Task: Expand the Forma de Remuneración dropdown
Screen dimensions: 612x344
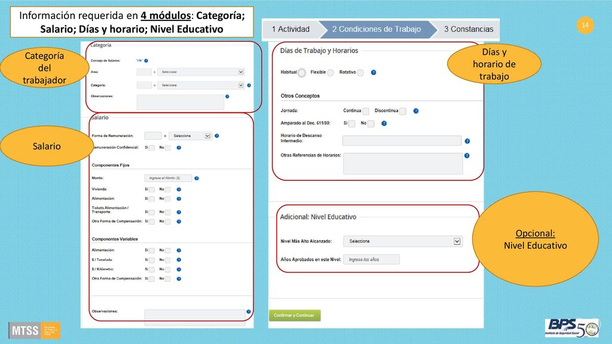Action: point(191,136)
